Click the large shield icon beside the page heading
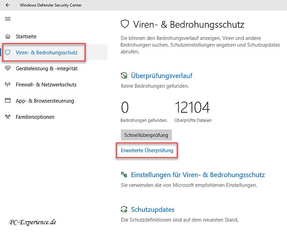287x235 pixels. [x=125, y=24]
